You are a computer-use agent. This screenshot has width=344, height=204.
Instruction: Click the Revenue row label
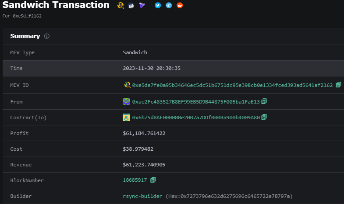tap(21, 165)
